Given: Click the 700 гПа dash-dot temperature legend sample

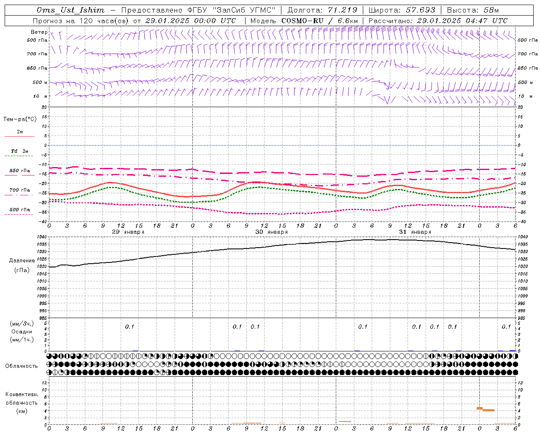Looking at the screenshot, I should [19, 195].
